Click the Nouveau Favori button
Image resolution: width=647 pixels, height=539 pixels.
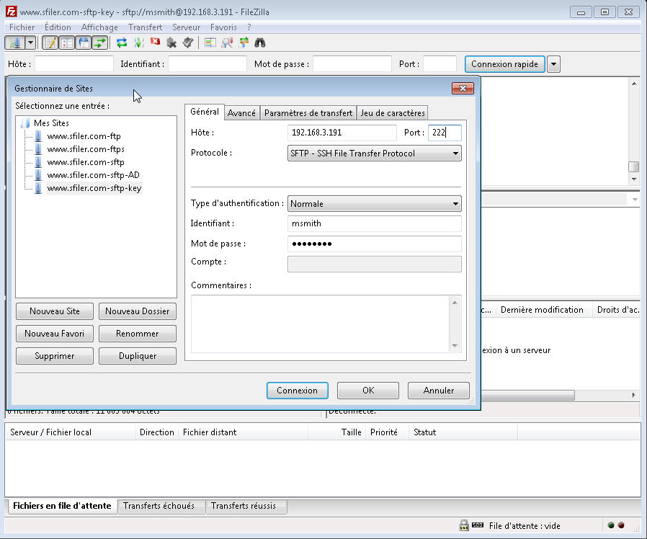click(x=55, y=334)
